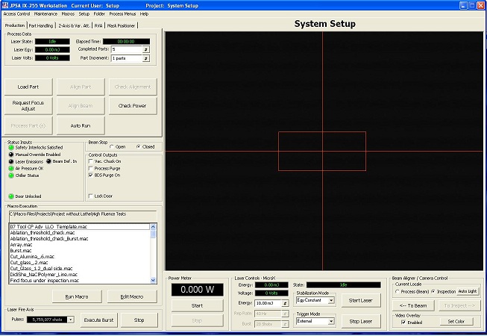
Task: Check the Lock Door checkbox
Action: [x=91, y=196]
